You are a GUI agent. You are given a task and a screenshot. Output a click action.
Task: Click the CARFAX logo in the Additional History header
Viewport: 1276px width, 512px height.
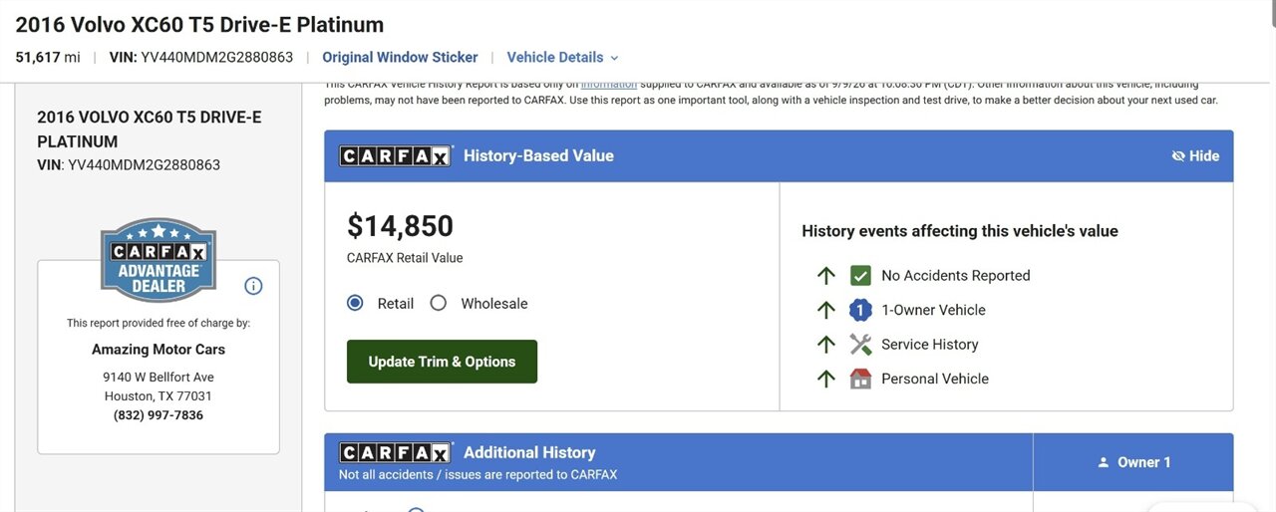[396, 452]
